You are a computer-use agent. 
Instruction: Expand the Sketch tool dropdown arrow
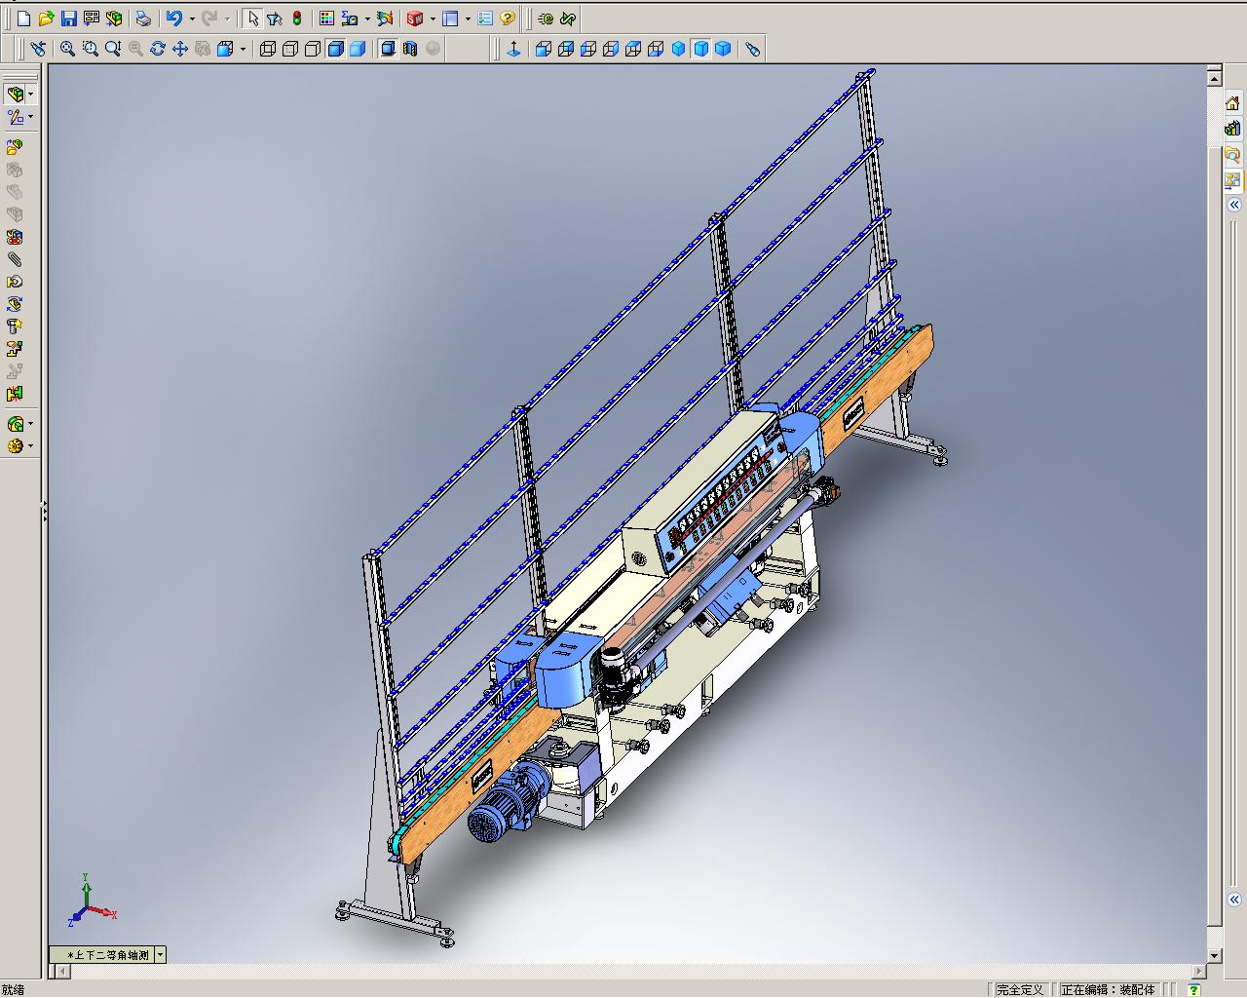click(x=30, y=117)
